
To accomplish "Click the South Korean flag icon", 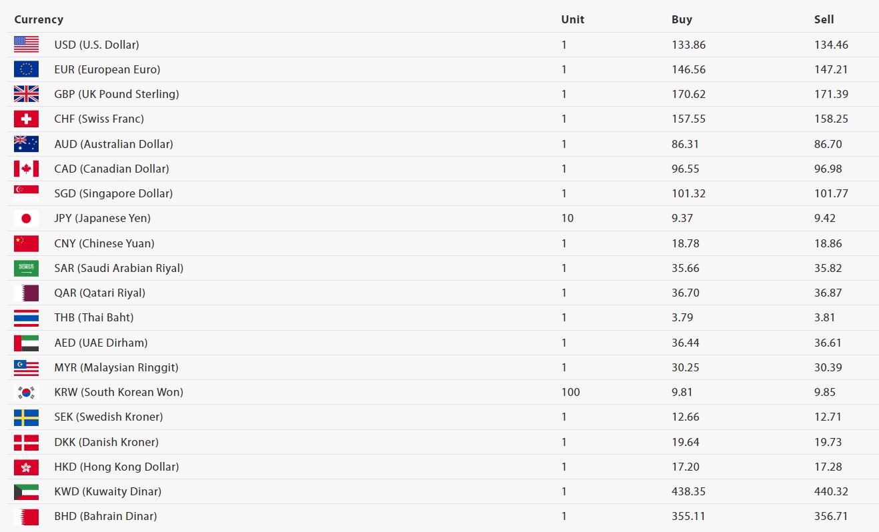I will click(x=26, y=392).
